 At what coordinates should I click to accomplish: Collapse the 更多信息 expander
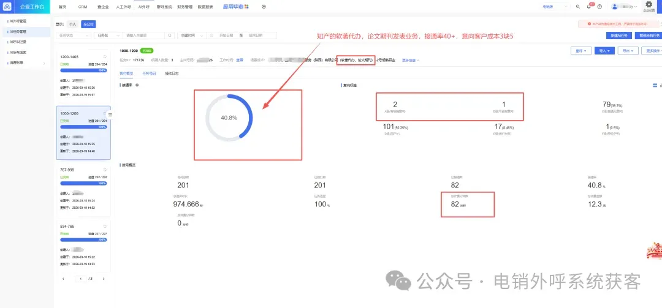(410, 61)
